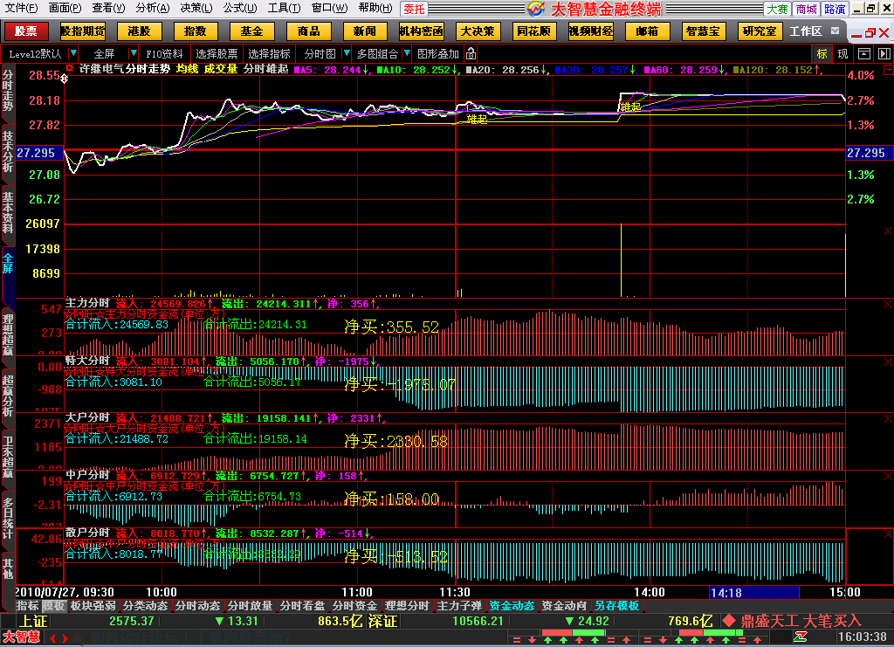894x647 pixels.
Task: Click the 委托 order entrust button
Action: pos(414,9)
